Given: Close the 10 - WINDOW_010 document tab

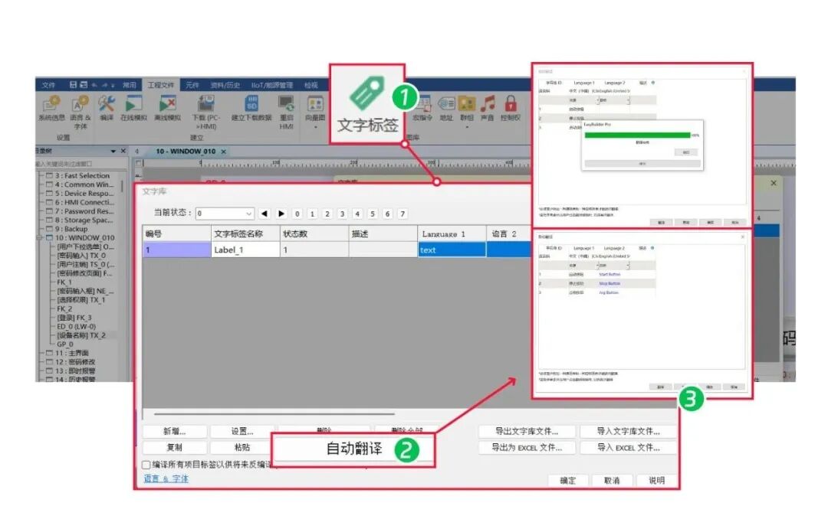Looking at the screenshot, I should pos(223,152).
